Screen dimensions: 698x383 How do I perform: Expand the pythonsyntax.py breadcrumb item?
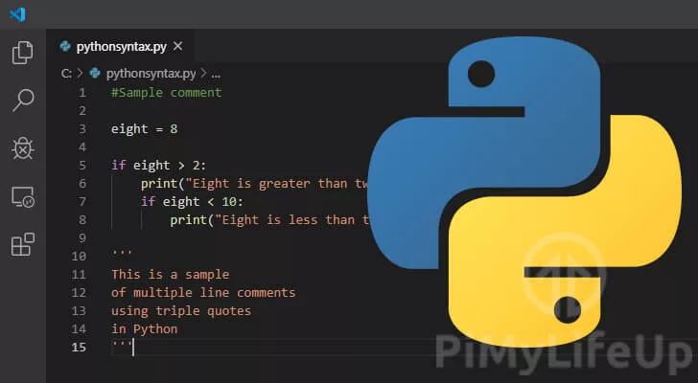click(x=151, y=73)
